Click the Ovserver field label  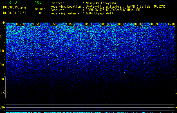coord(57,3)
